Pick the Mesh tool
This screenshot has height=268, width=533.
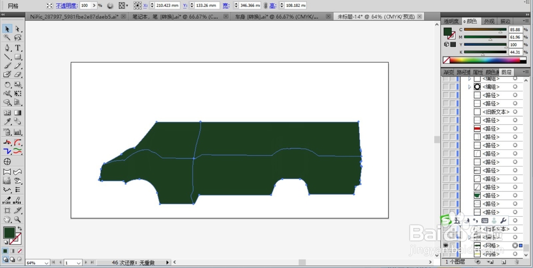tap(7, 113)
